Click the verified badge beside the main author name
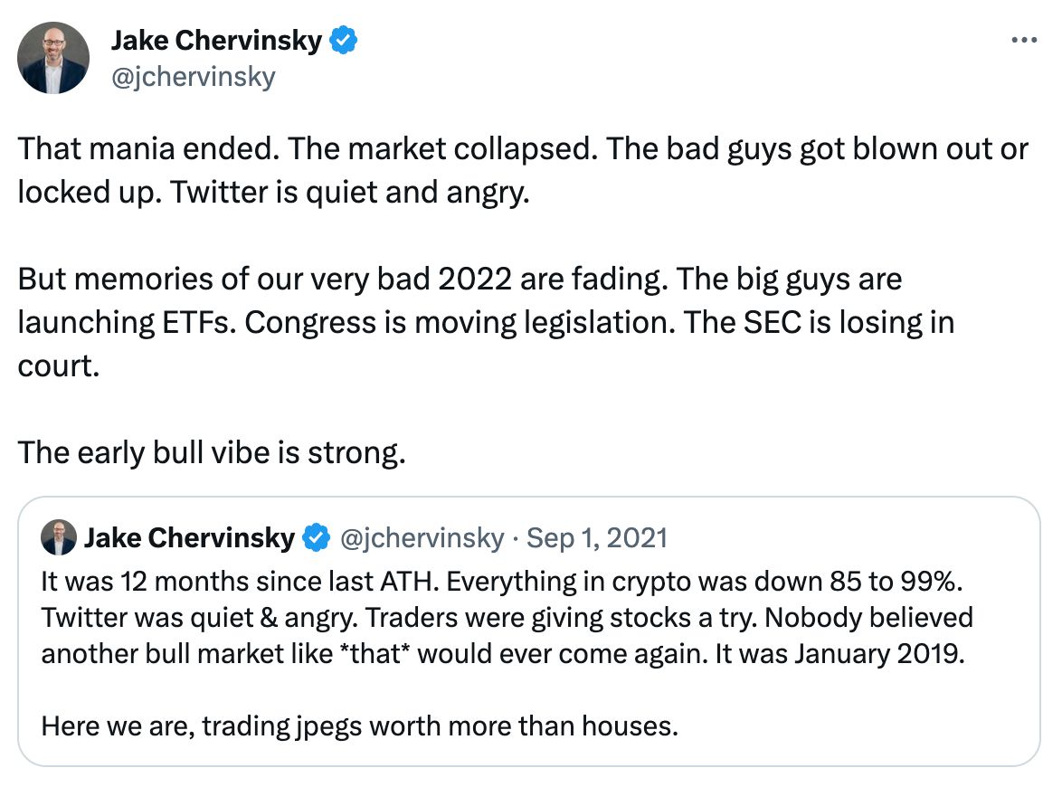This screenshot has width=1062, height=787. tap(345, 41)
